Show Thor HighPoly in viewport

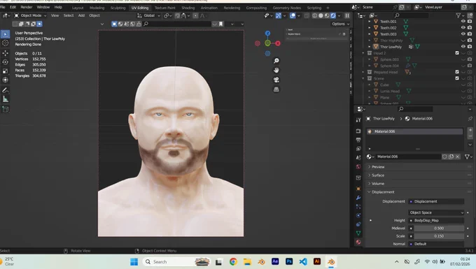463,41
